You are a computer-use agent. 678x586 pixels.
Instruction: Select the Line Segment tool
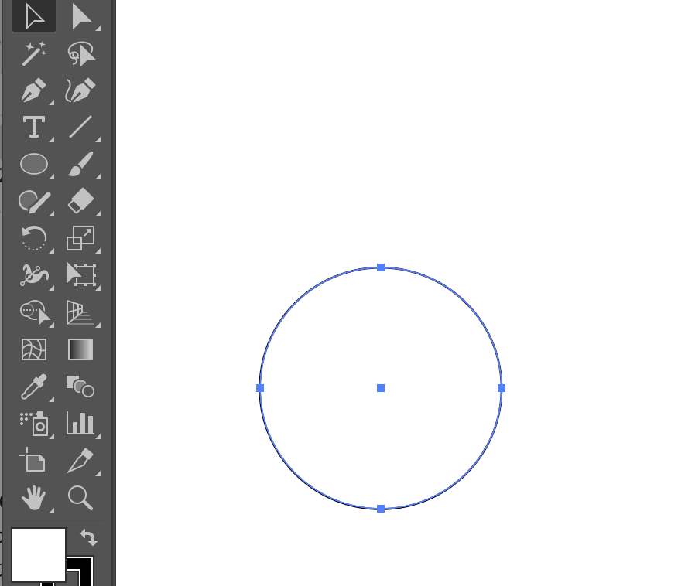[80, 127]
